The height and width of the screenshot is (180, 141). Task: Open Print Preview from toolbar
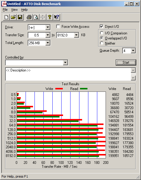pyautogui.click(x=36, y=17)
